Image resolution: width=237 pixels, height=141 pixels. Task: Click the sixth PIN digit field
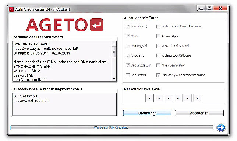tap(197, 98)
